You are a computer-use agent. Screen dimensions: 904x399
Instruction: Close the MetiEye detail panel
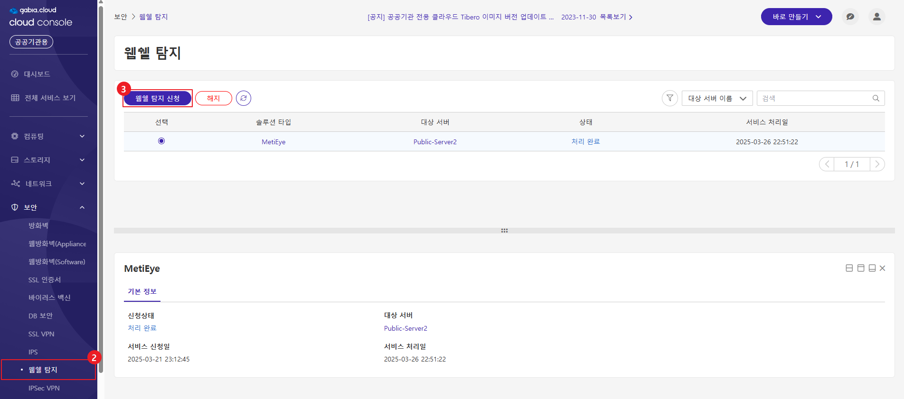pyautogui.click(x=882, y=268)
